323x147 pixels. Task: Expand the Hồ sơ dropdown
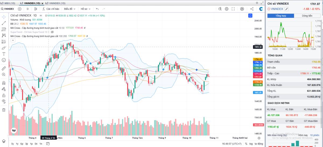coord(86,9)
